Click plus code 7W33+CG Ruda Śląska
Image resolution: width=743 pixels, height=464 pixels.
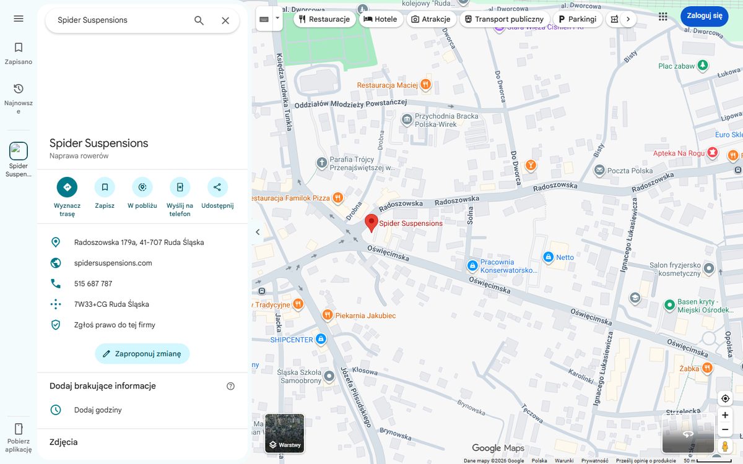(x=142, y=304)
